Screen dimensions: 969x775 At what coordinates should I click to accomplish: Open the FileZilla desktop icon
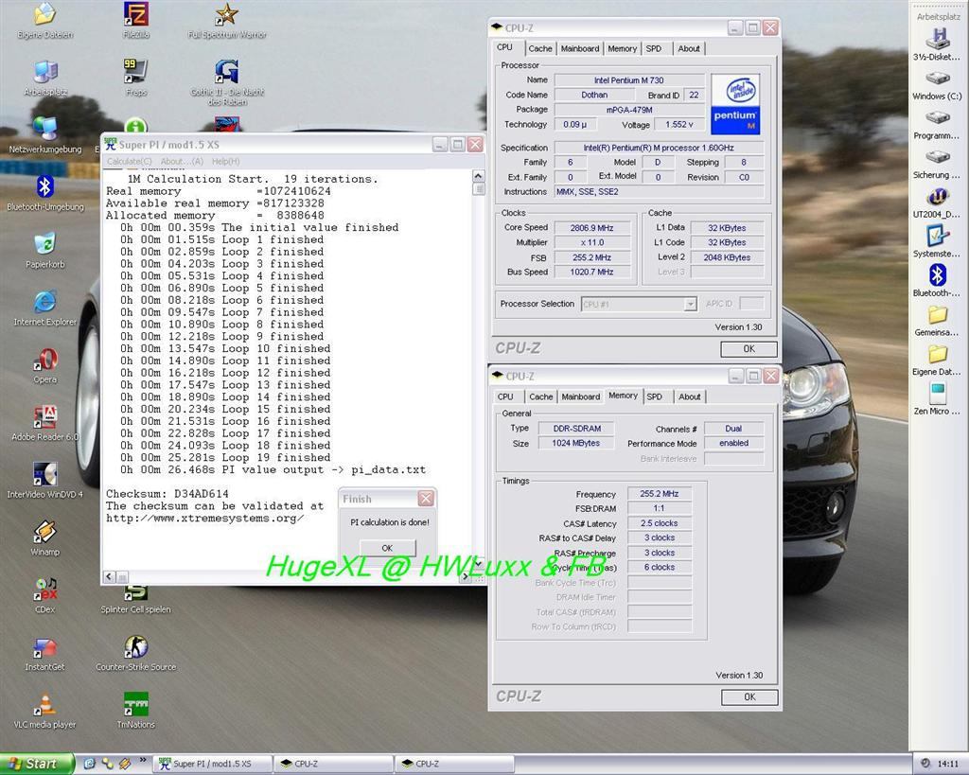(136, 21)
